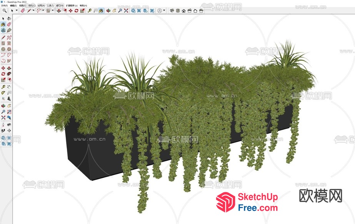
Task: Select the Tag tool in left toolbar
Action: click(x=9, y=30)
